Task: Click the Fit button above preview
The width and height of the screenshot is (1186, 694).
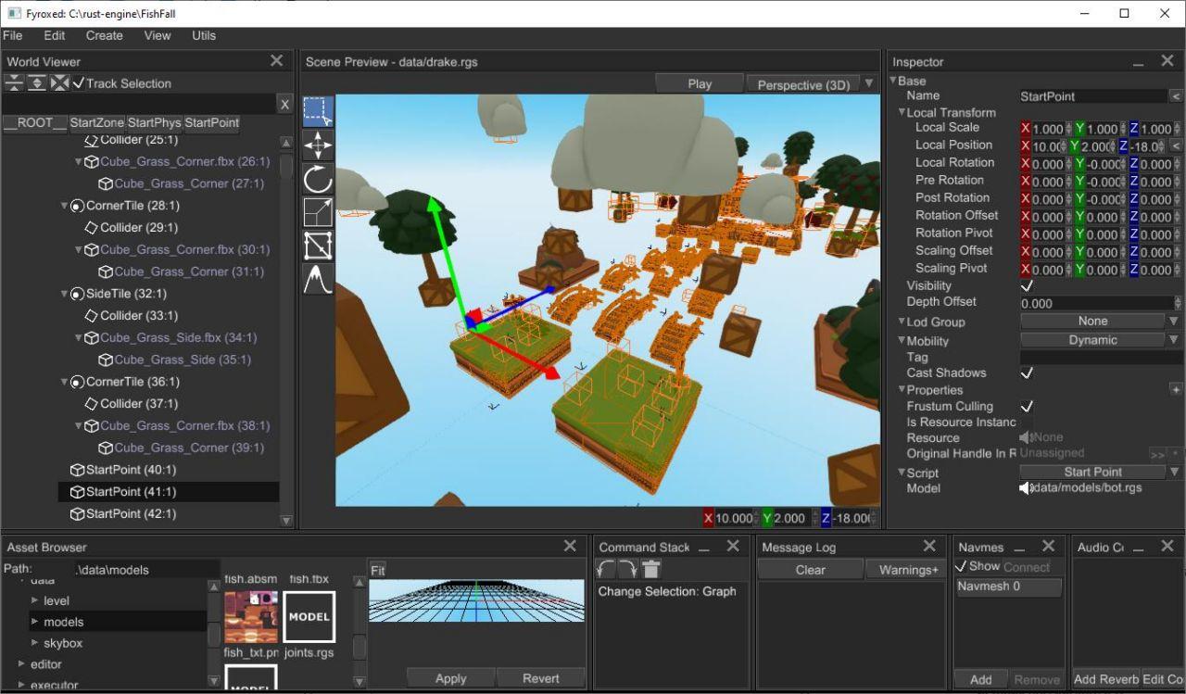Action: (377, 570)
